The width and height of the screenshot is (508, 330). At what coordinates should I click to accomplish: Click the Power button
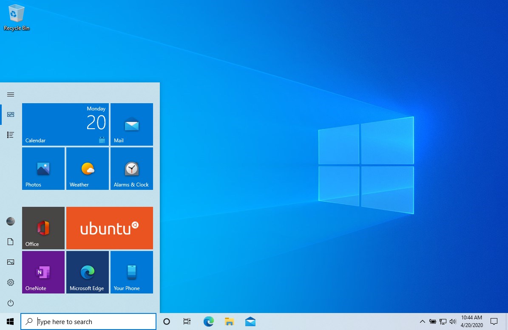coord(11,303)
